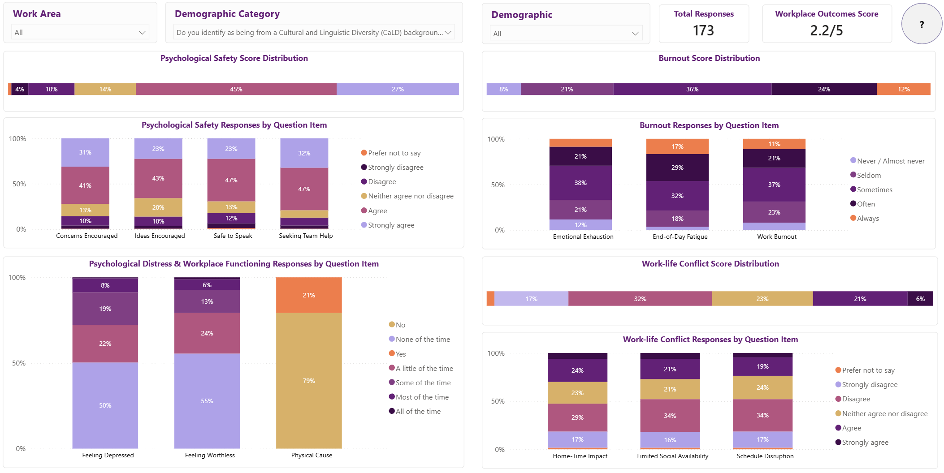Viewport: 944px width, 473px height.
Task: Select the Never / Almost never burnout legend dot
Action: click(853, 160)
